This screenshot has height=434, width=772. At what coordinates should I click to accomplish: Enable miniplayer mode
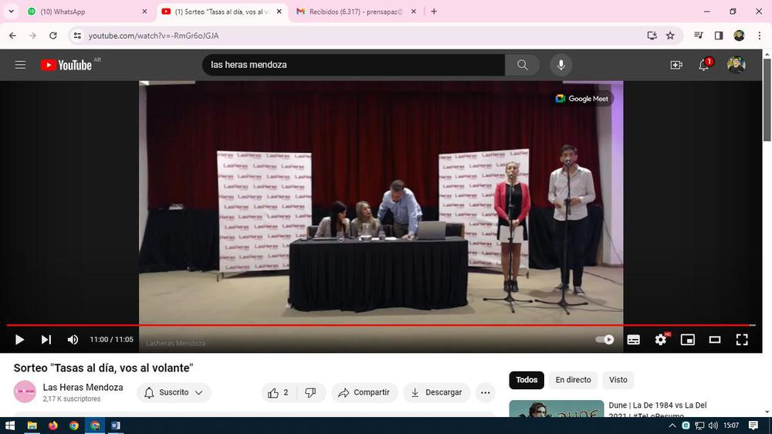[x=687, y=340]
